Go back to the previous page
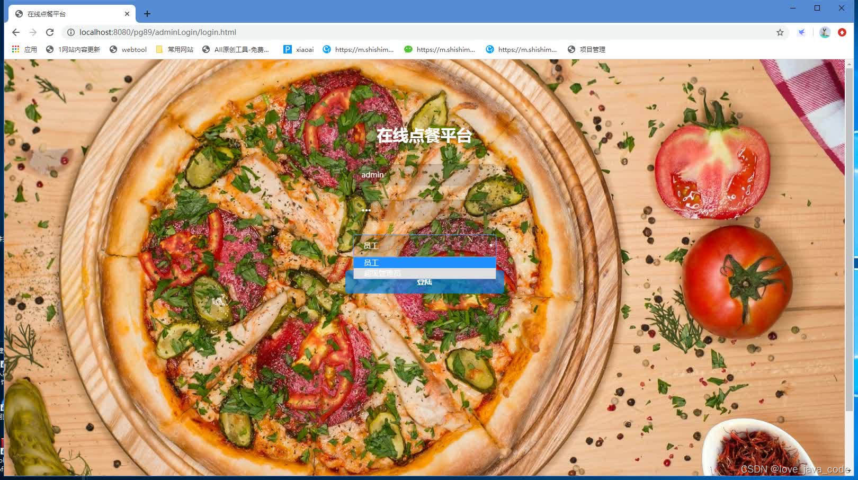This screenshot has height=480, width=858. (x=16, y=32)
